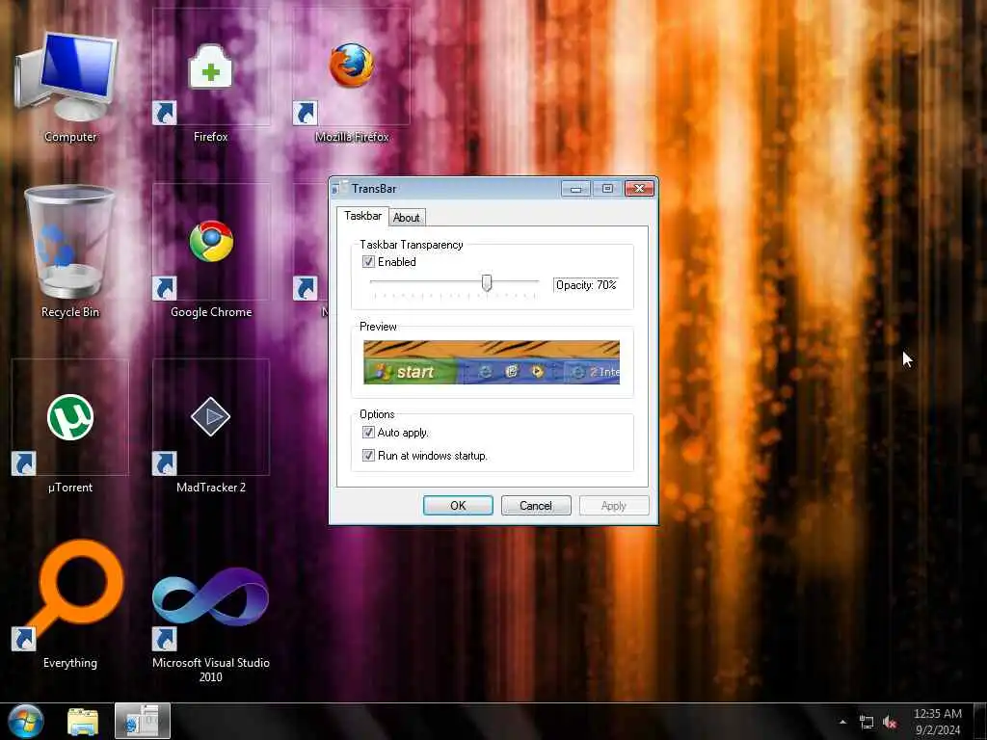Screen dimensions: 987x740
Task: Click the Opacity: 70% readout
Action: click(586, 285)
